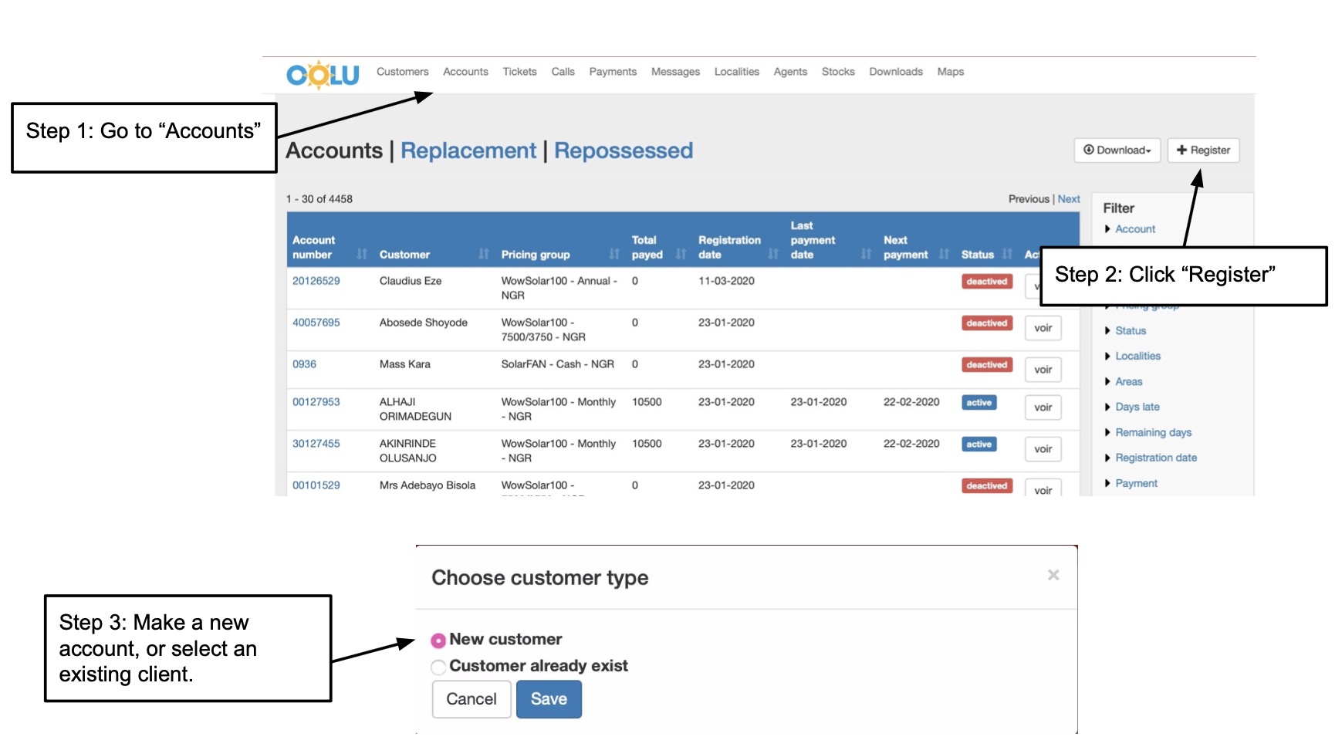This screenshot has width=1335, height=747.
Task: Click the Register button
Action: coord(1203,150)
